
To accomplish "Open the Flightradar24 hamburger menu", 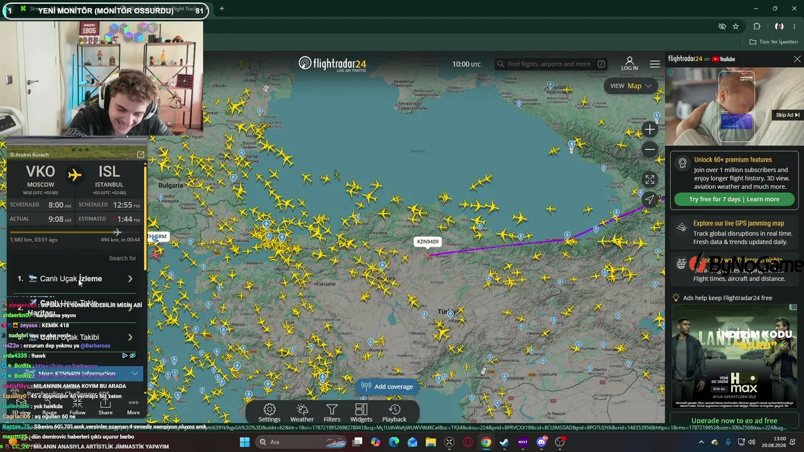I will [x=655, y=64].
